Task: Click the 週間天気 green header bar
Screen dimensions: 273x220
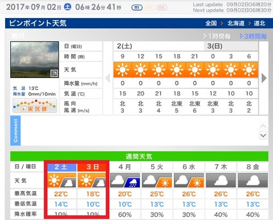Action: tap(139, 156)
